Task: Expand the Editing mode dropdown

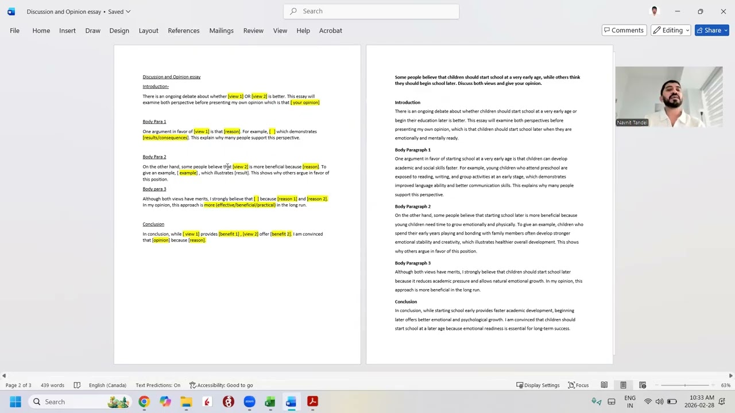Action: pyautogui.click(x=671, y=30)
